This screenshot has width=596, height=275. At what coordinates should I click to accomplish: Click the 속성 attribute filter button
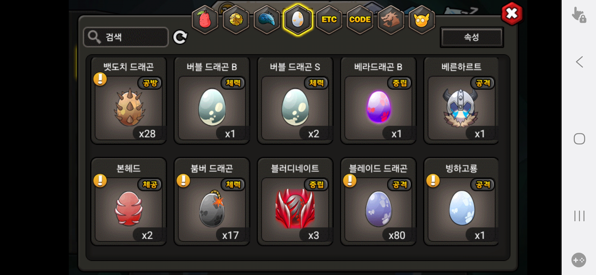(472, 37)
